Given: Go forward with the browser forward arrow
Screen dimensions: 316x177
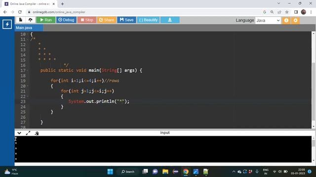Looking at the screenshot, I should pyautogui.click(x=12, y=12).
